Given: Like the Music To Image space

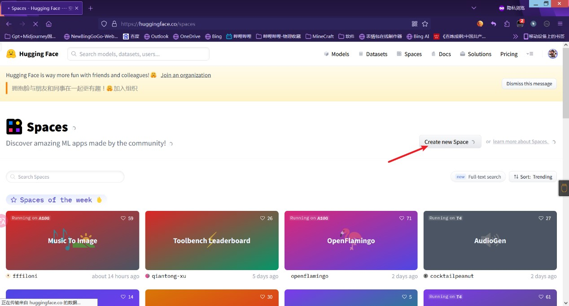Looking at the screenshot, I should (x=127, y=218).
